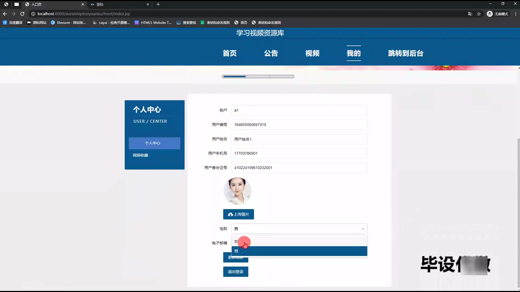Open 百度翻译 bookmark
The image size is (520, 292).
[12, 23]
